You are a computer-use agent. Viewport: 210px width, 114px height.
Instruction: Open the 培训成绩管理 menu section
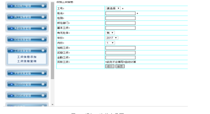(27, 95)
